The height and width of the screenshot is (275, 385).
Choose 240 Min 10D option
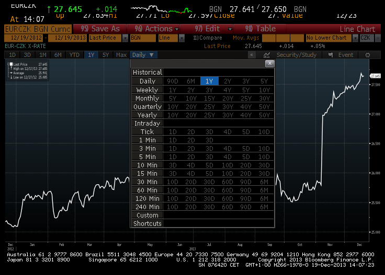173,207
